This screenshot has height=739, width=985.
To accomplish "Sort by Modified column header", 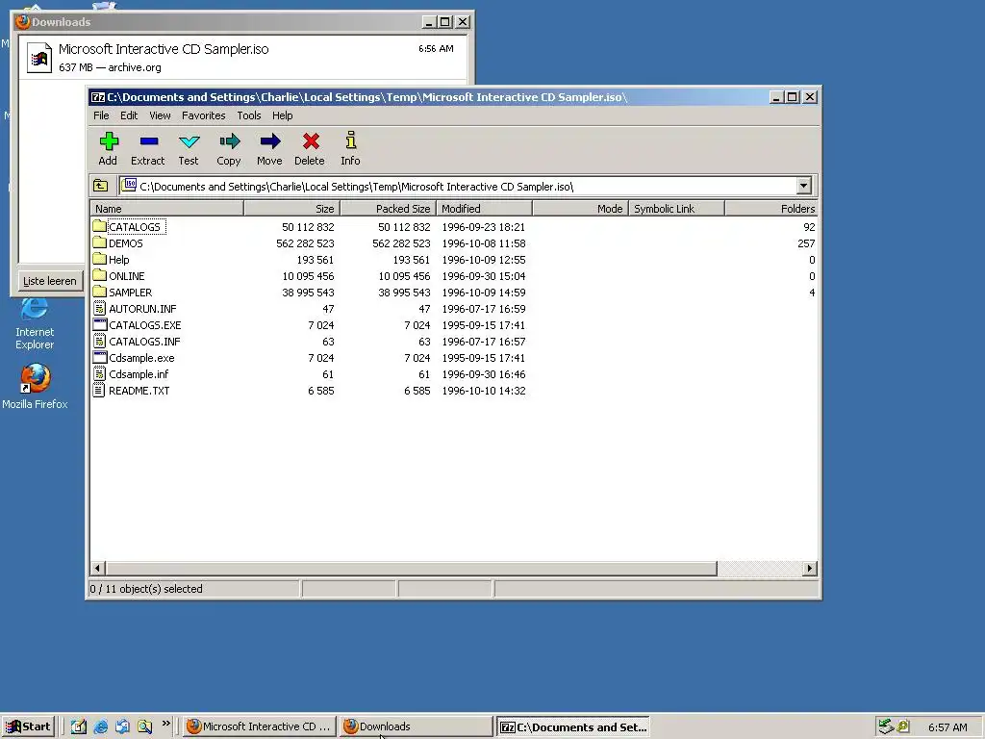I will tap(484, 209).
